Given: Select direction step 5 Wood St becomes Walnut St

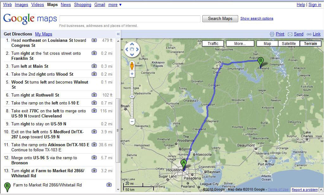Looking at the screenshot, I should click(x=58, y=85).
